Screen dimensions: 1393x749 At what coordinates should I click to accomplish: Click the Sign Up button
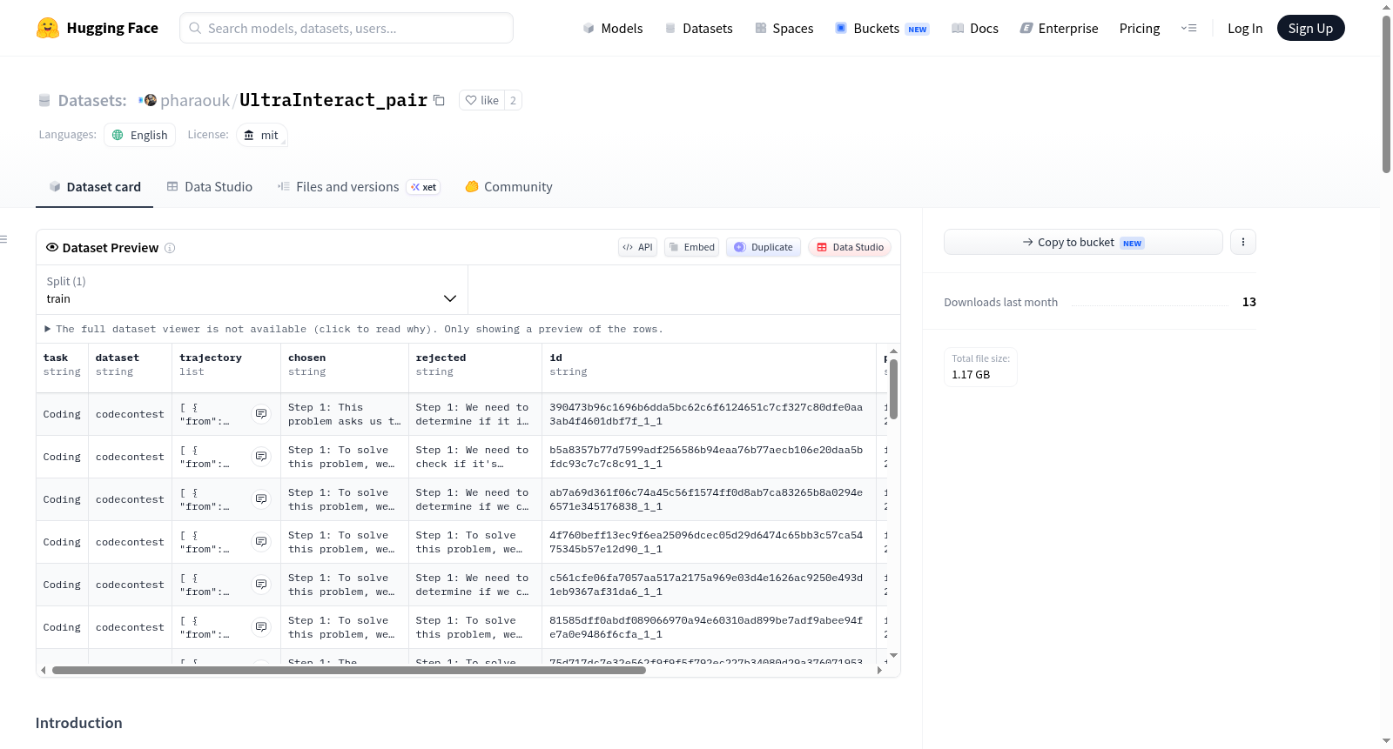1310,29
